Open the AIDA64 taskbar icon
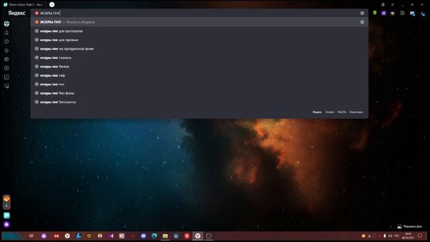430x242 pixels. (x=56, y=236)
